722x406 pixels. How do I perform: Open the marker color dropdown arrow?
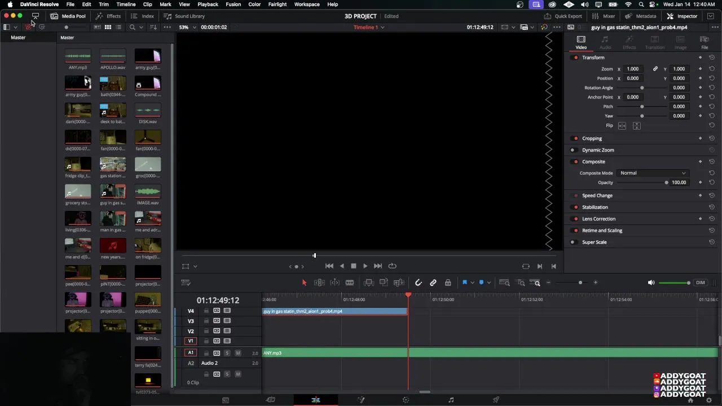(488, 283)
